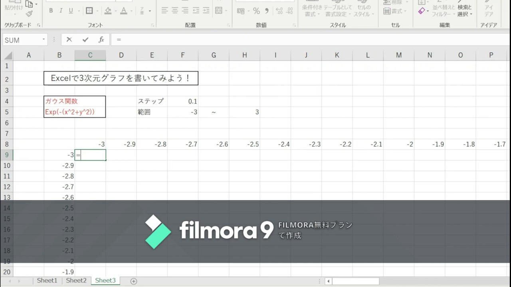Click the Format Painter brush
511x287 pixels.
29,14
